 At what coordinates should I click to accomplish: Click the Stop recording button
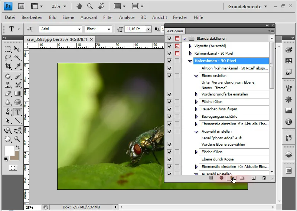click(211, 178)
